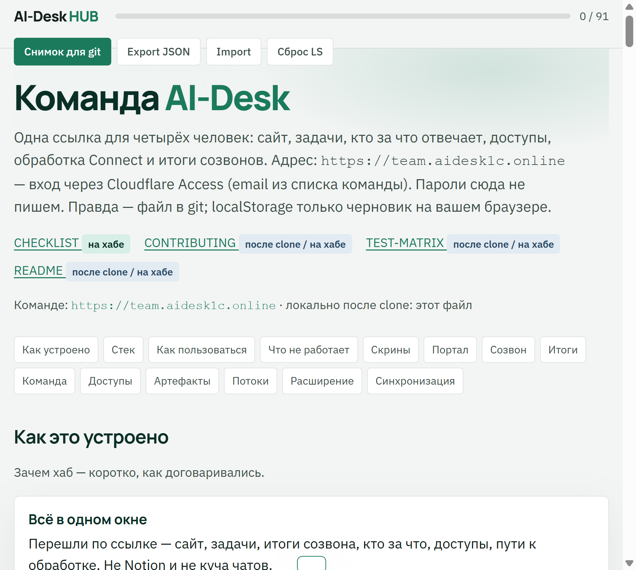Go to Синхронизация section
Image resolution: width=636 pixels, height=570 pixels.
(x=415, y=381)
